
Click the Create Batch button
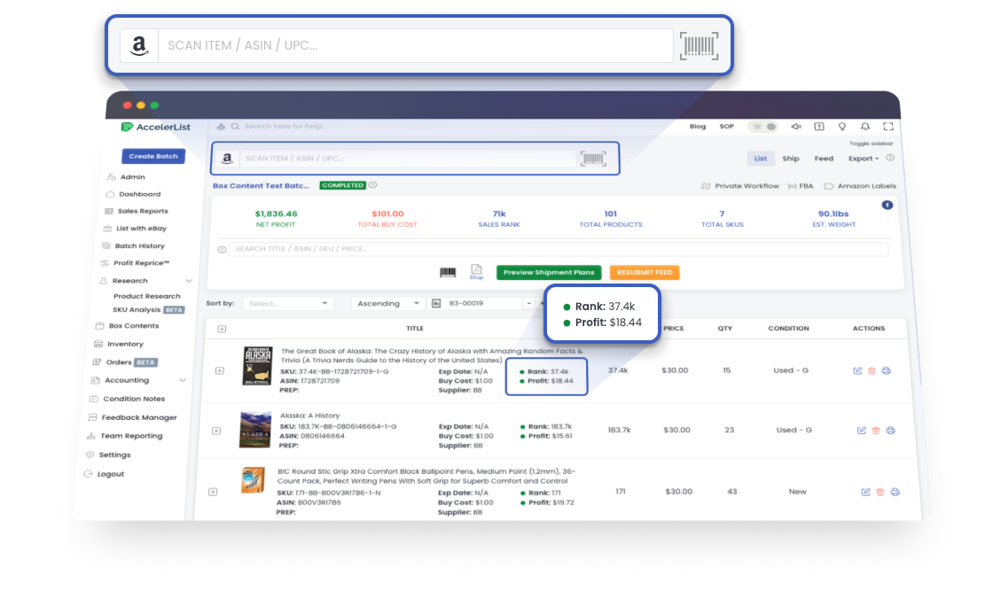click(153, 156)
